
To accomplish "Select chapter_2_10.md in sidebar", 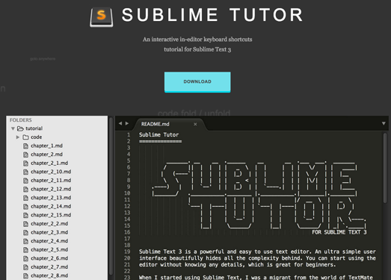I will coord(51,172).
